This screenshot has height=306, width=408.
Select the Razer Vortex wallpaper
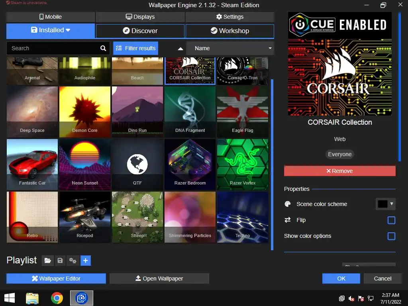243,165
